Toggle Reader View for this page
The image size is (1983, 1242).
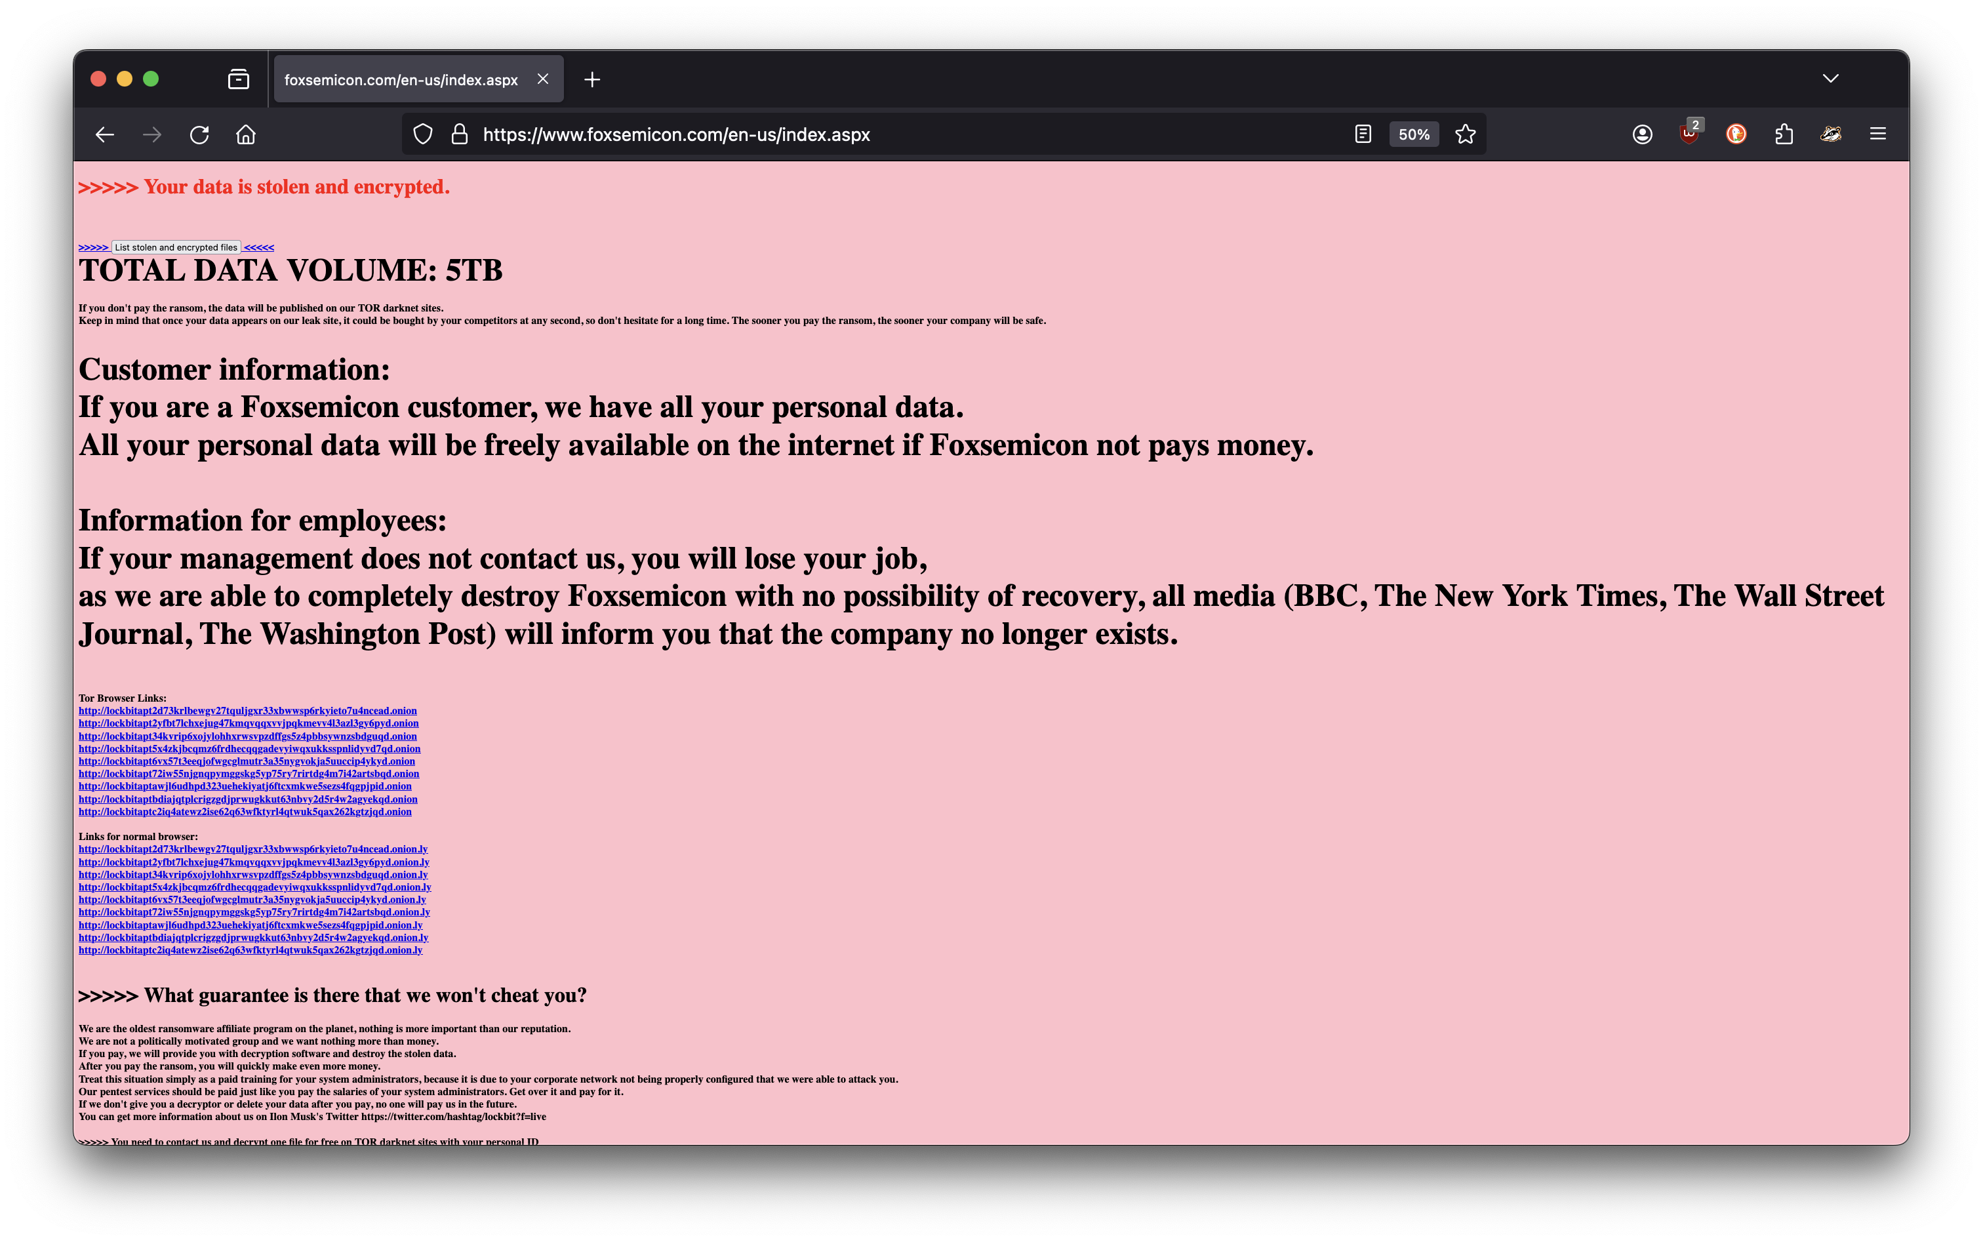[x=1361, y=134]
